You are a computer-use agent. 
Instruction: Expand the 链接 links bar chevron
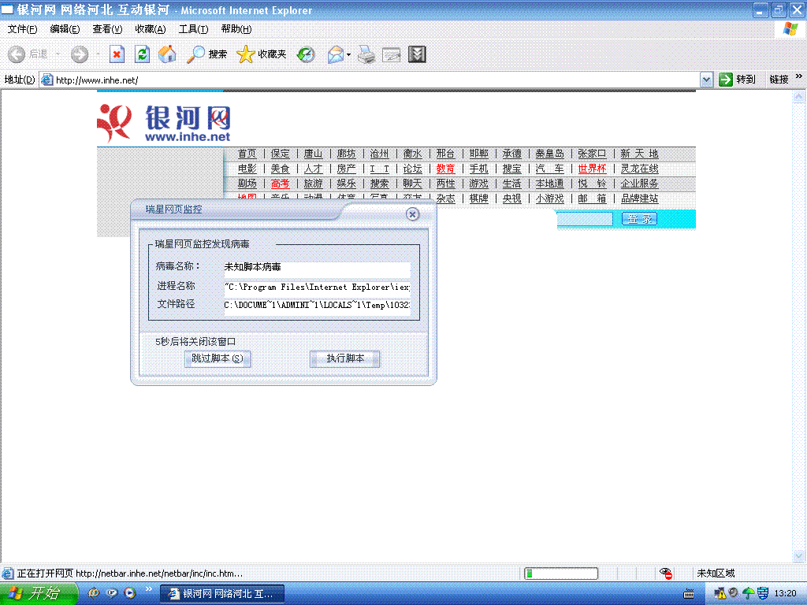coord(799,76)
